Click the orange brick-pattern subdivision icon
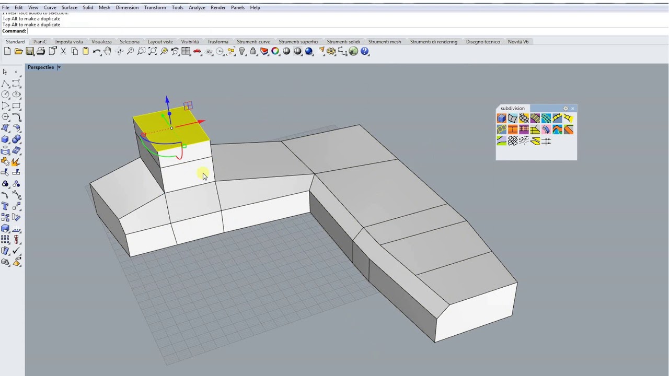 tap(513, 130)
